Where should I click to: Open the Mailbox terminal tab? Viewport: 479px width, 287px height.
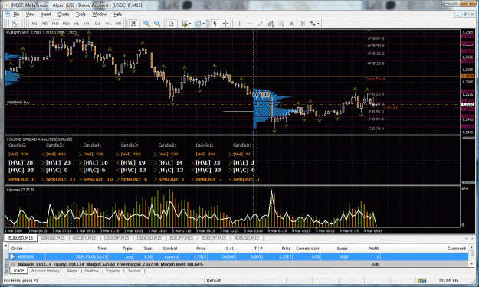pyautogui.click(x=92, y=271)
